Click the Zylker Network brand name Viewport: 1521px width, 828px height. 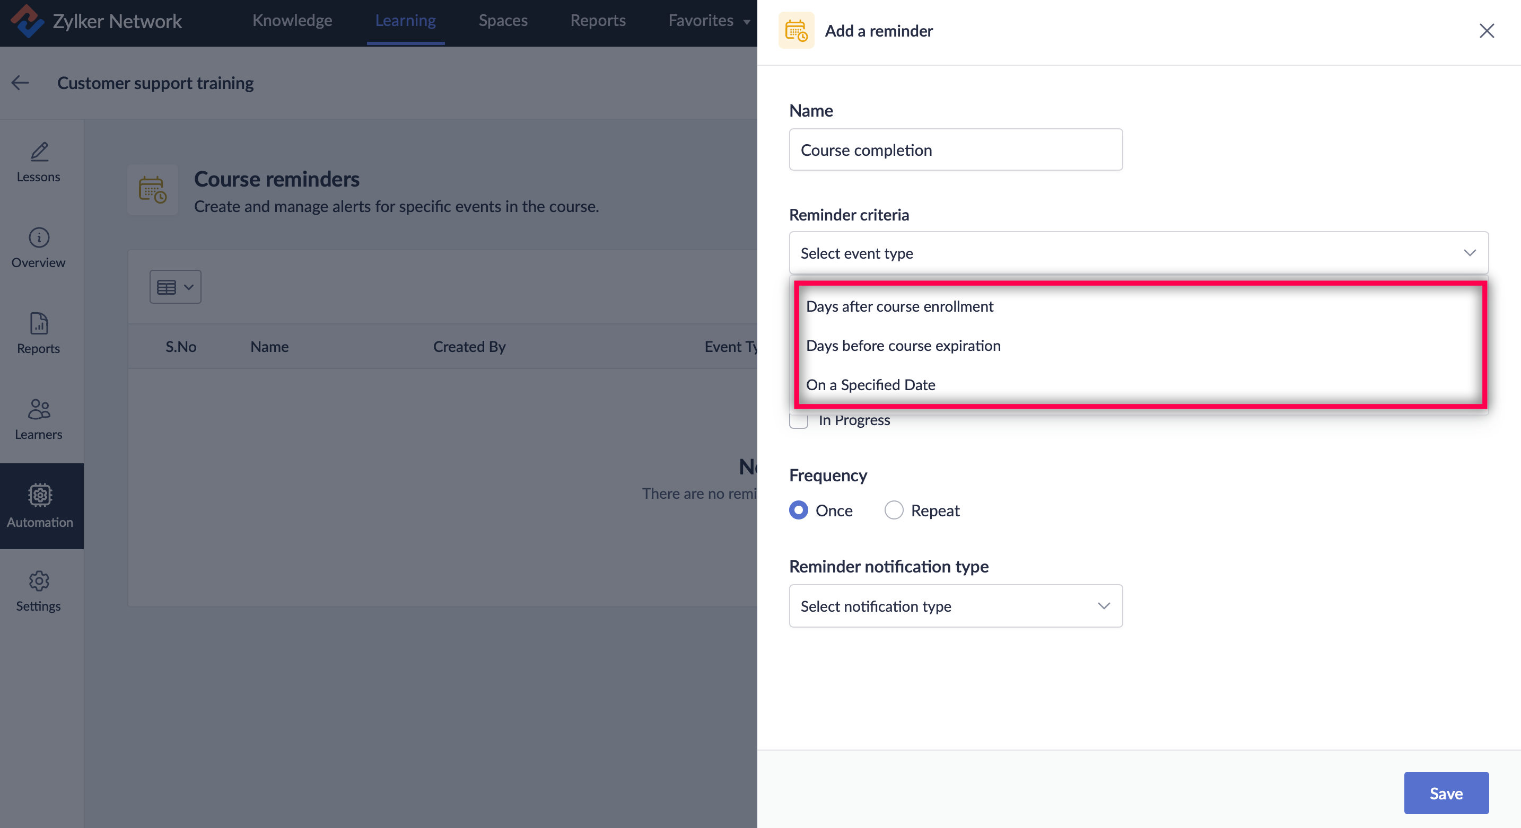(117, 21)
